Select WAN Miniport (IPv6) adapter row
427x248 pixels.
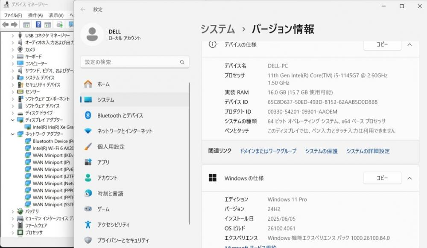pyautogui.click(x=49, y=169)
